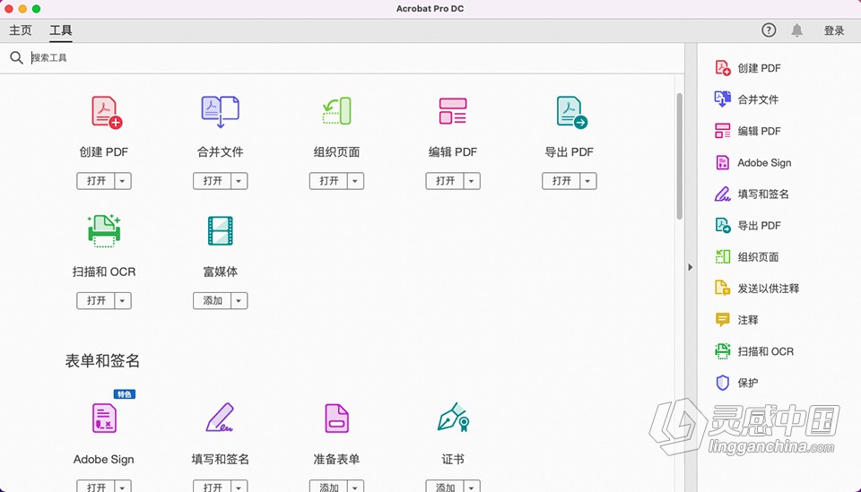Click the 组织页面 tool icon in main grid
Image resolution: width=861 pixels, height=492 pixels.
pos(336,111)
